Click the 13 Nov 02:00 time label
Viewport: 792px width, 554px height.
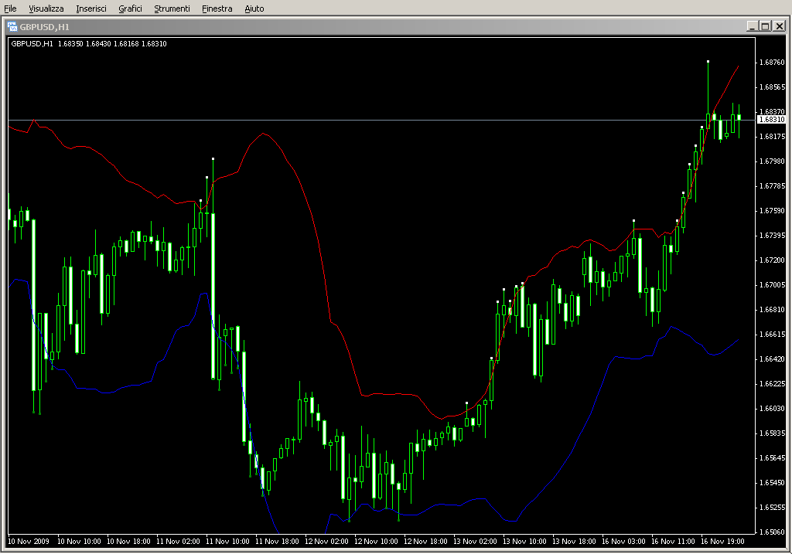click(475, 542)
